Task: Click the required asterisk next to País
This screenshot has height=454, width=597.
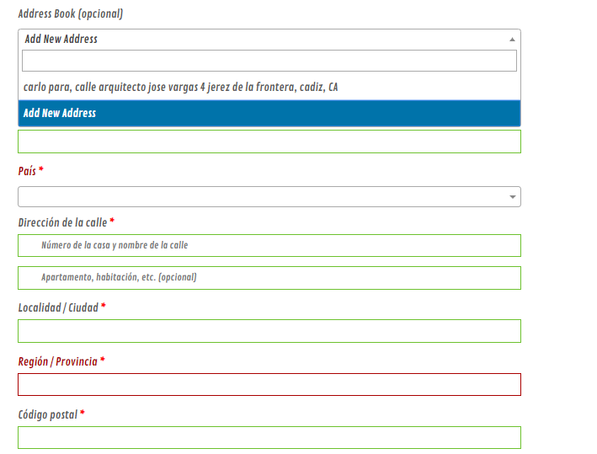Action: 41,169
